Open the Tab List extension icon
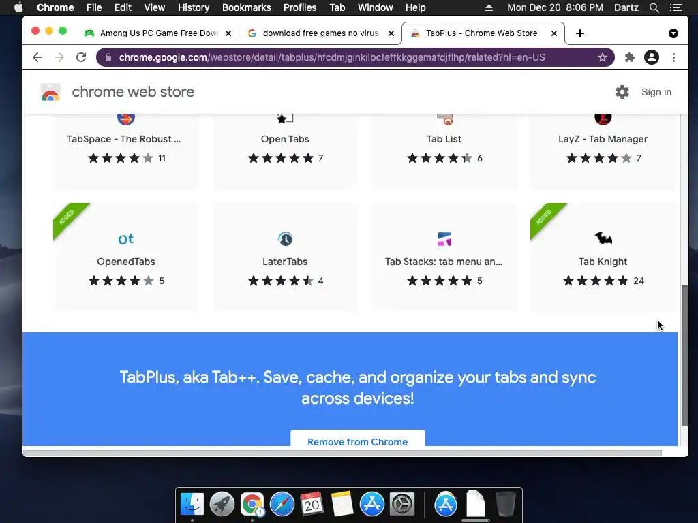The height and width of the screenshot is (523, 698). coord(444,118)
